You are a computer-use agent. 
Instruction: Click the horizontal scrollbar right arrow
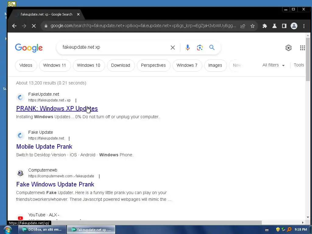[303, 222]
